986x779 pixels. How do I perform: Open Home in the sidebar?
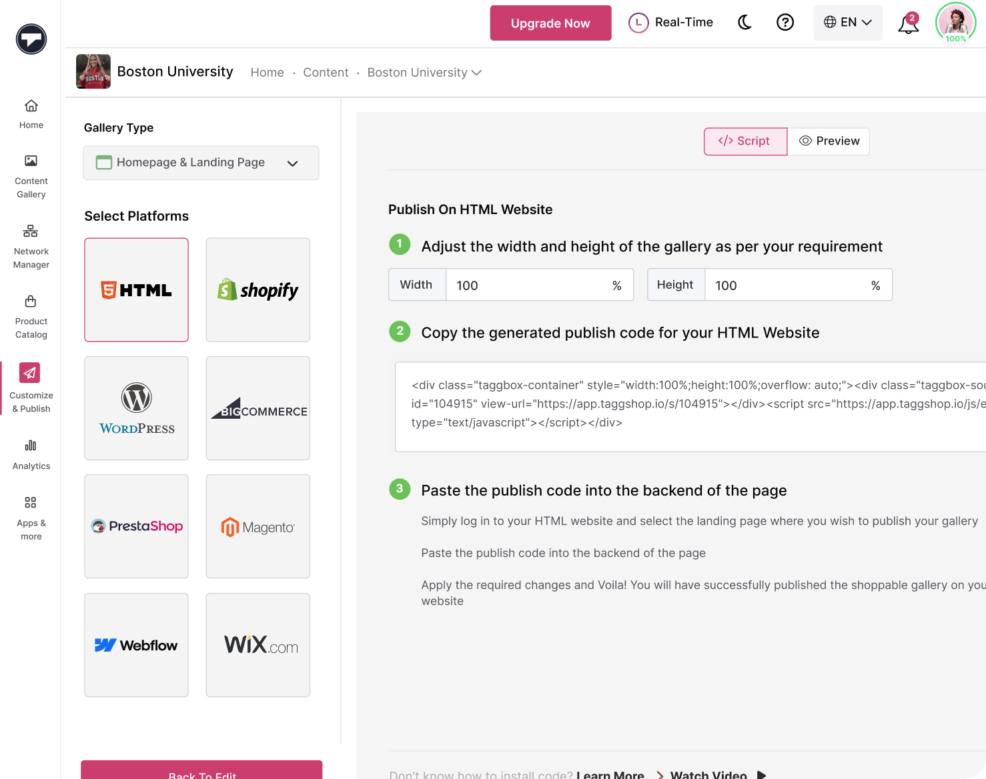point(31,114)
